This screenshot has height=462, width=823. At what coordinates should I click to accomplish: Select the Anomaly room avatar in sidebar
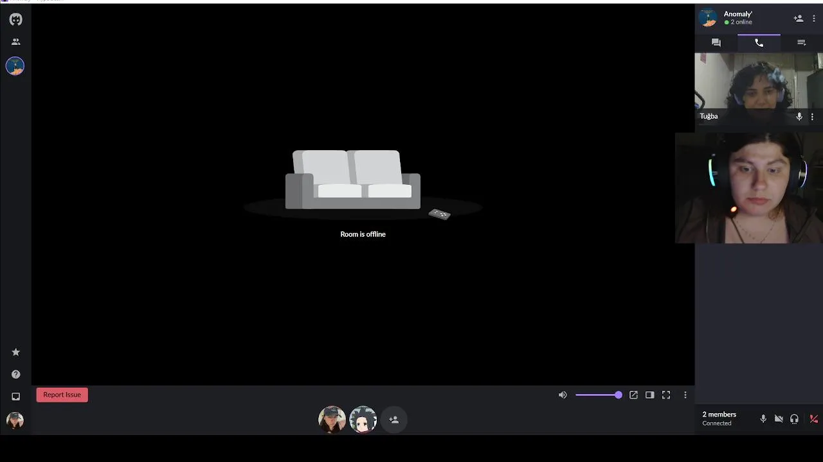(x=15, y=65)
